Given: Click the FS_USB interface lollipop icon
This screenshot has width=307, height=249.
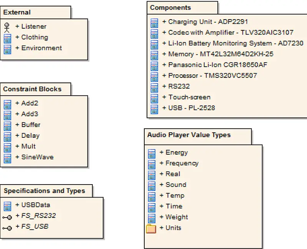Looking at the screenshot, I should coord(7,228).
